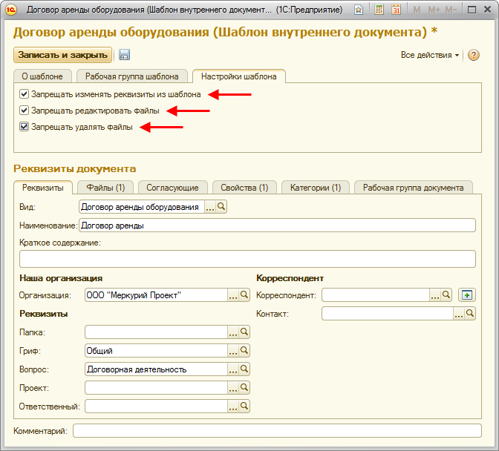Click the magnifier icon next to Организация
The image size is (499, 451).
(244, 295)
